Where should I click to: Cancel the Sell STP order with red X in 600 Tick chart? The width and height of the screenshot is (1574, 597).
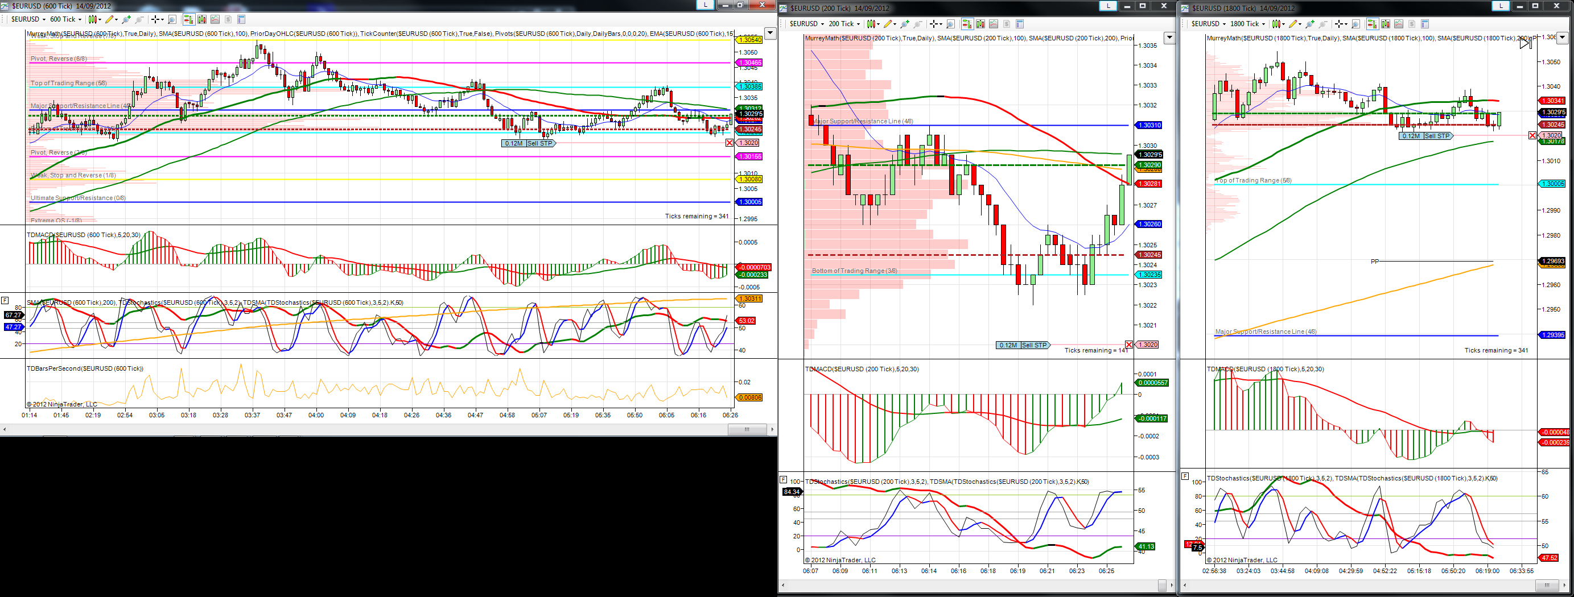(729, 143)
